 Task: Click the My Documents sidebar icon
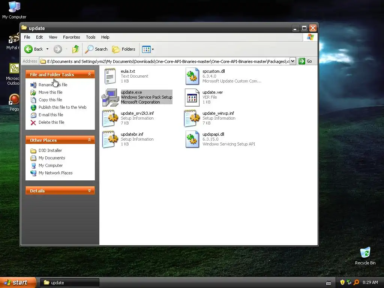[33, 158]
